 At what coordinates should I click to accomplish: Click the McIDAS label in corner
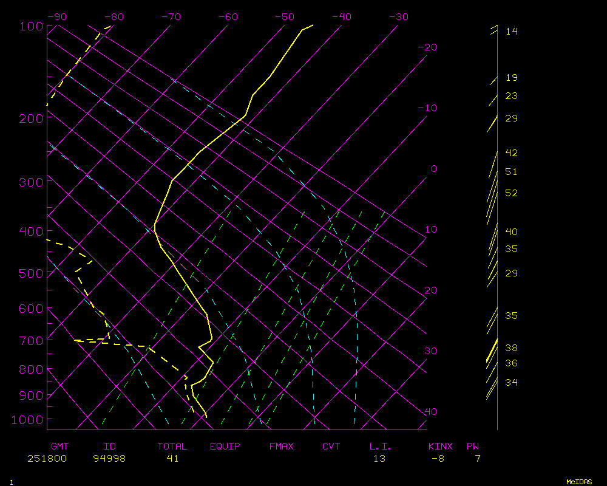tap(579, 481)
